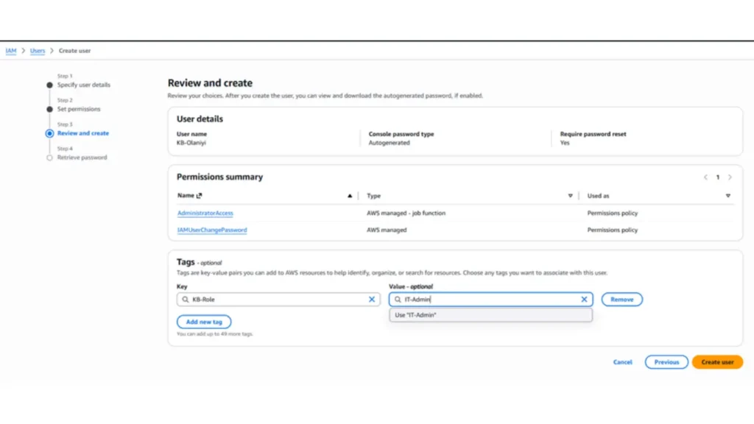This screenshot has height=424, width=754.
Task: Click search icon in Value field
Action: 398,300
